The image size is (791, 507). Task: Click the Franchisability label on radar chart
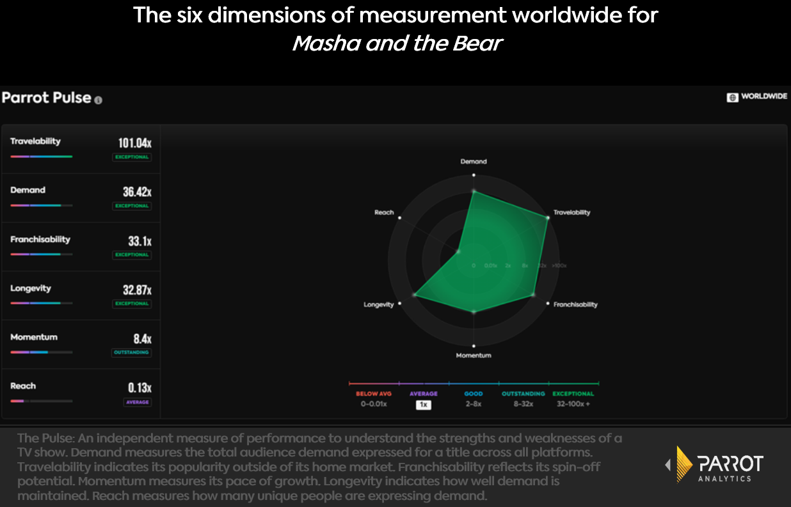pos(575,304)
